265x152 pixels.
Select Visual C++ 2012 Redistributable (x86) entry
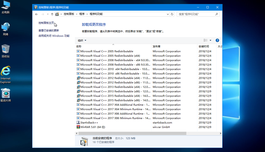pyautogui.click(x=115, y=83)
